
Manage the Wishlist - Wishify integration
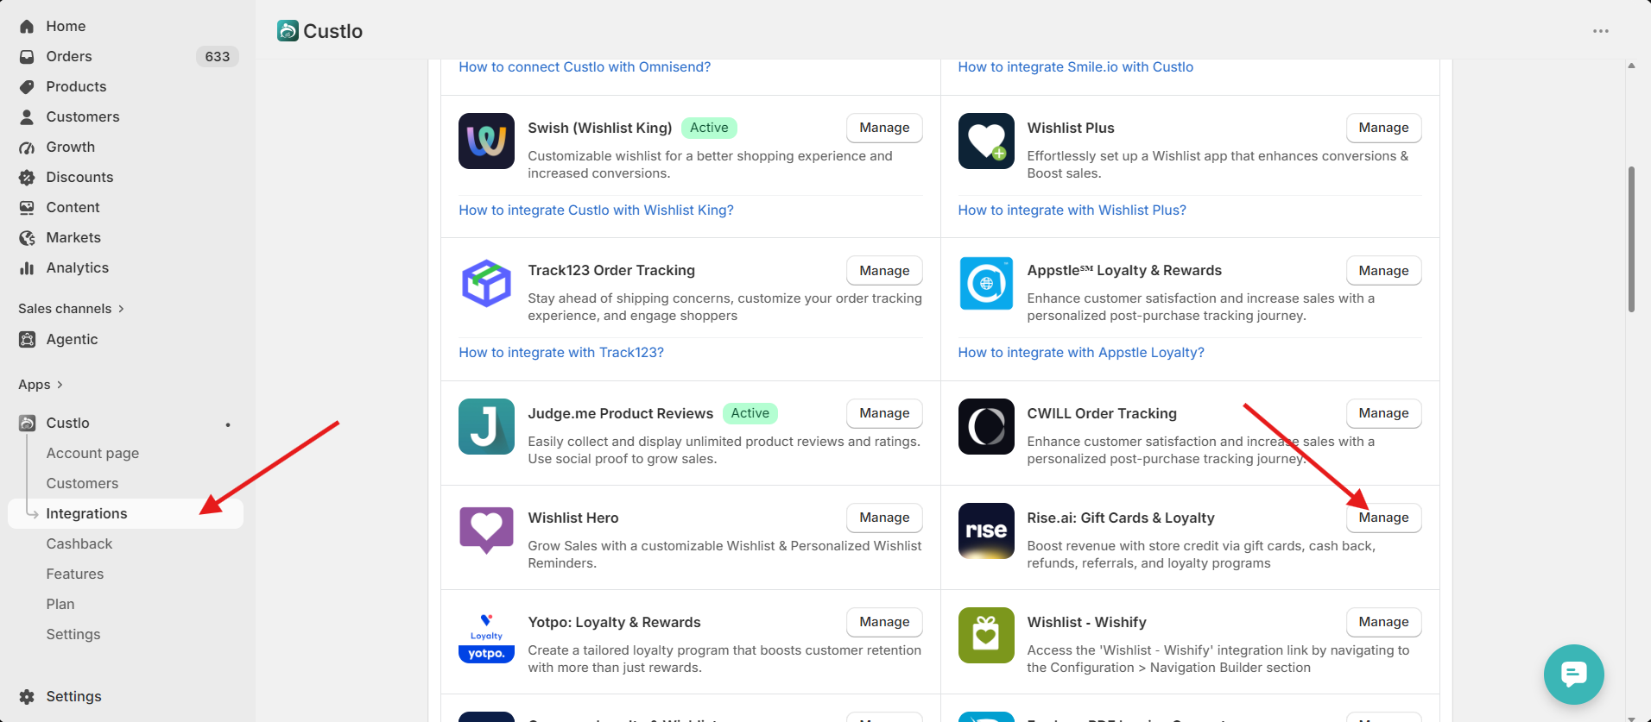1383,622
